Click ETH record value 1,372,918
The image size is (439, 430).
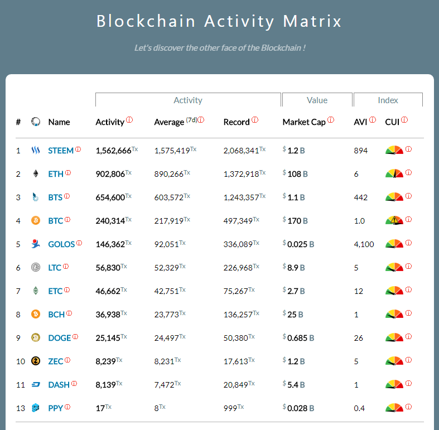click(x=241, y=174)
